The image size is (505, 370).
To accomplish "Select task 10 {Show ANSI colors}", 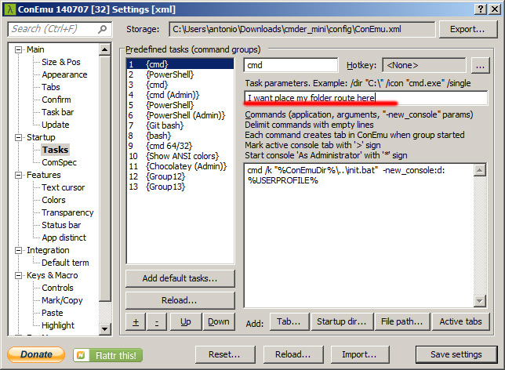I will pos(180,156).
